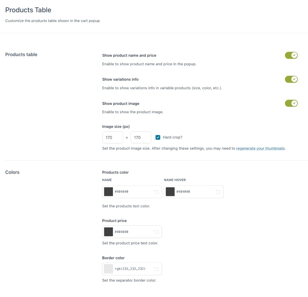Turn off Show product image toggle
The width and height of the screenshot is (308, 297).
(x=291, y=103)
